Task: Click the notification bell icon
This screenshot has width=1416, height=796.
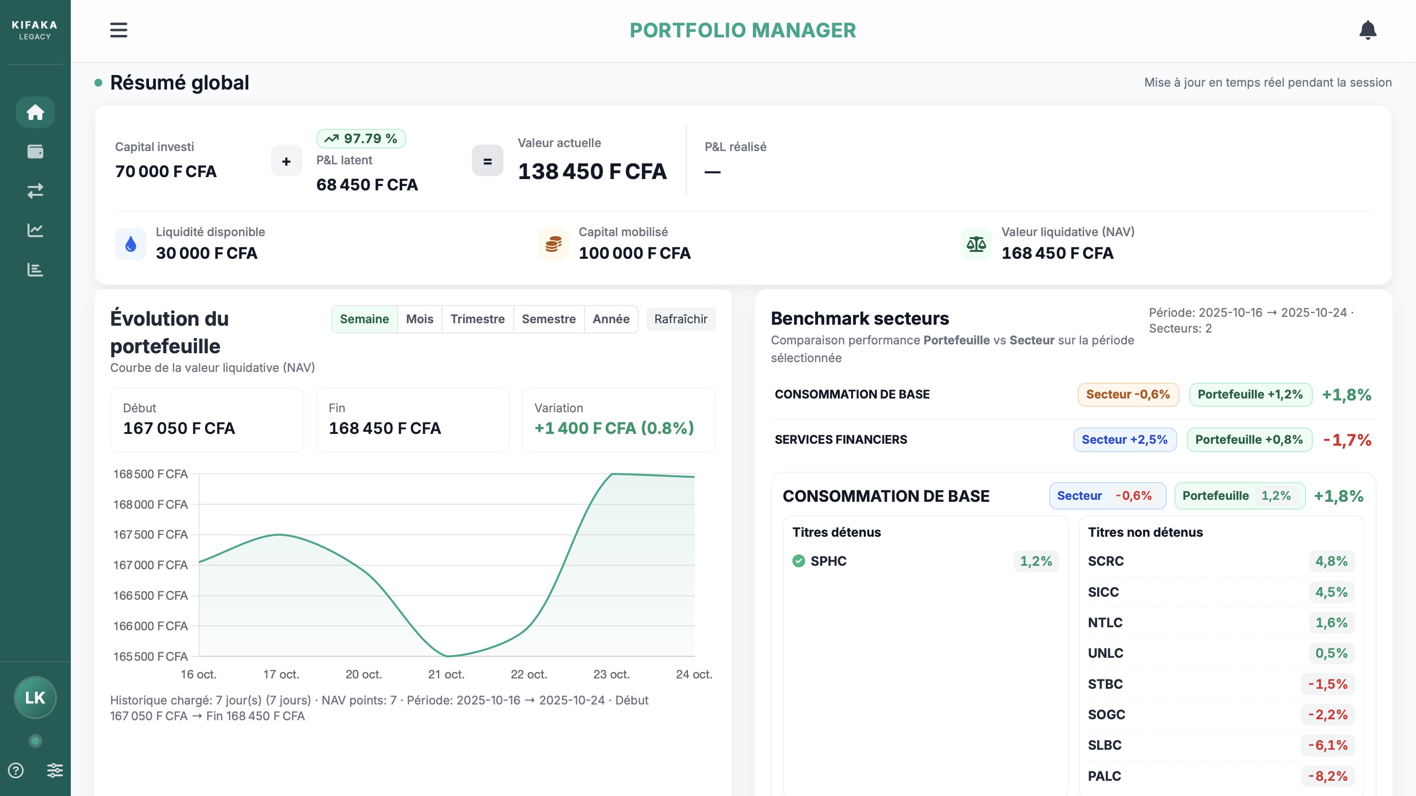Action: (x=1367, y=30)
